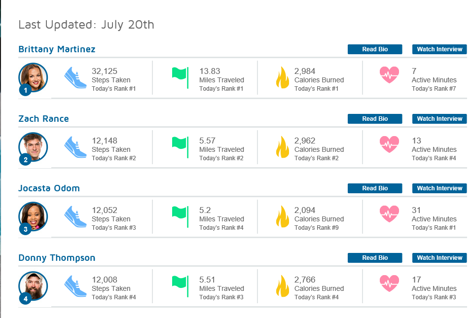Image resolution: width=473 pixels, height=318 pixels.
Task: Watch Interview for Donny Thompson
Action: (x=439, y=258)
